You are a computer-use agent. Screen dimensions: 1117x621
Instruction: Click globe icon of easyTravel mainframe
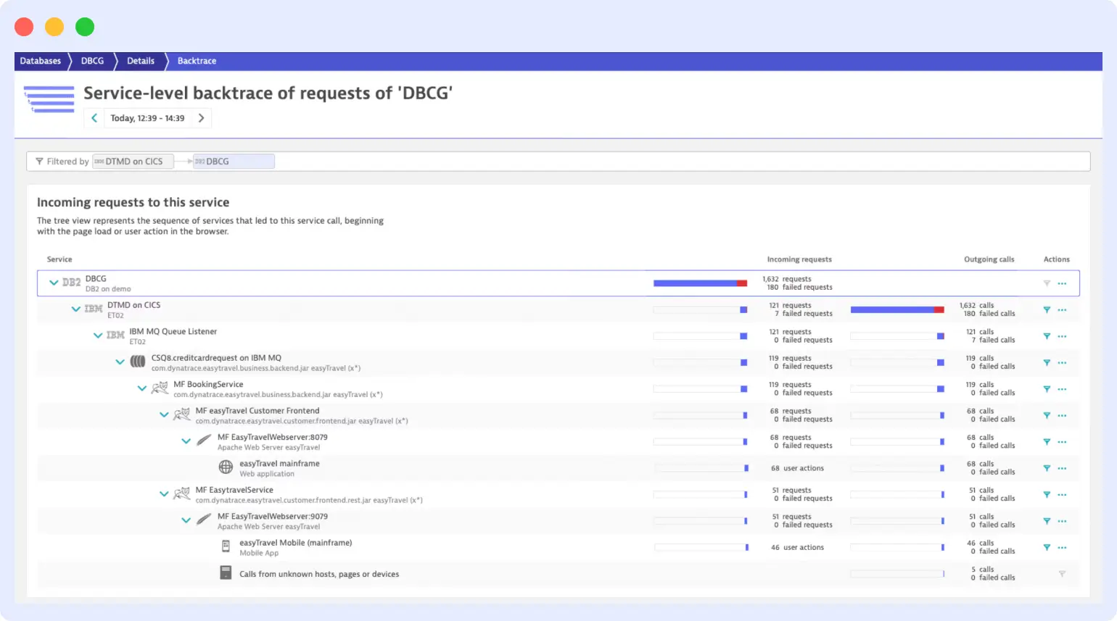(x=226, y=467)
